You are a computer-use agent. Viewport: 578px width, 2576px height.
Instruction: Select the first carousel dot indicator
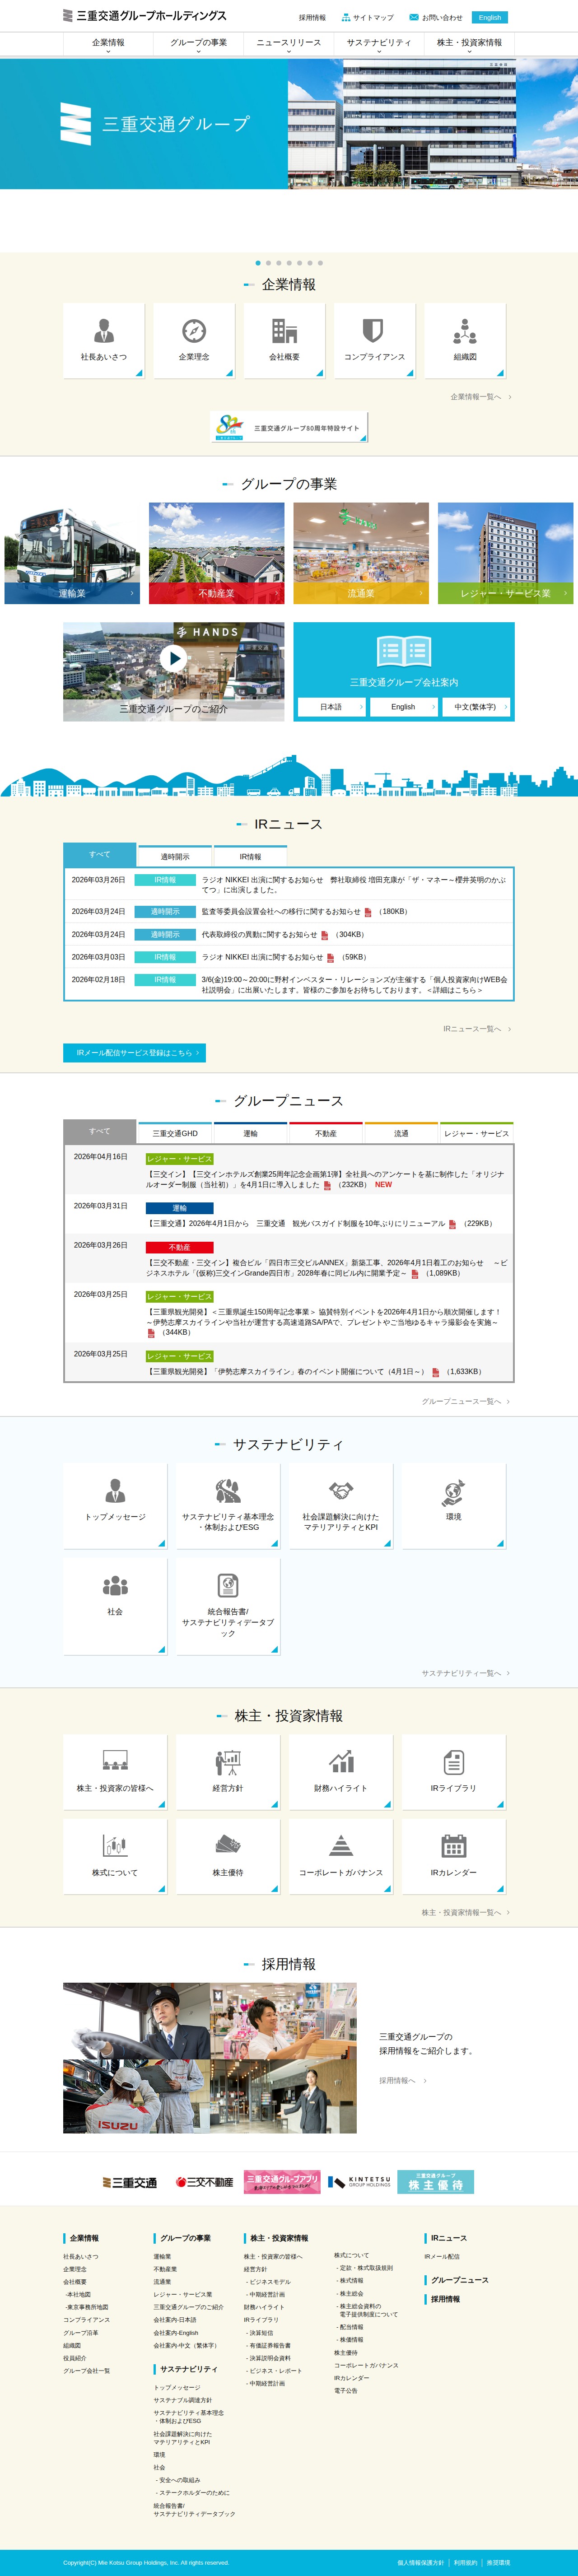pos(258,263)
